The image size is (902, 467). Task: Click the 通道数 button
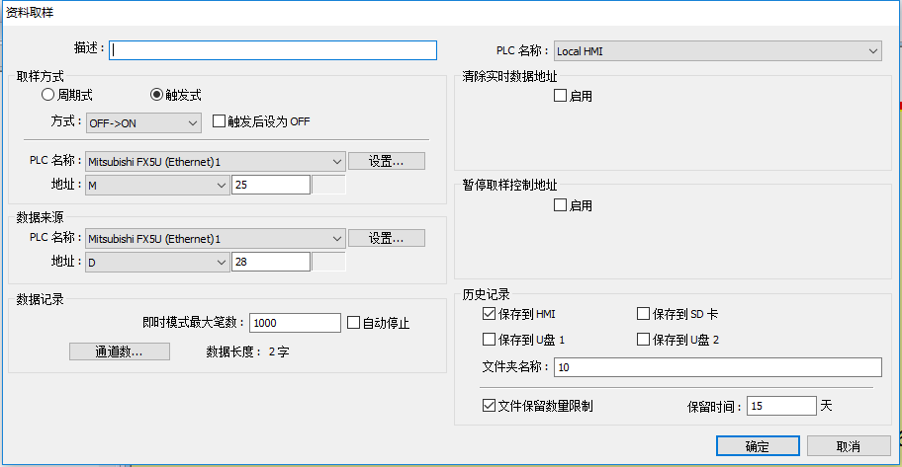point(120,351)
